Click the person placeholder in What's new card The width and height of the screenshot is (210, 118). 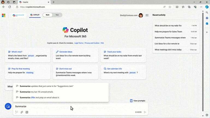pyautogui.click(x=31, y=56)
